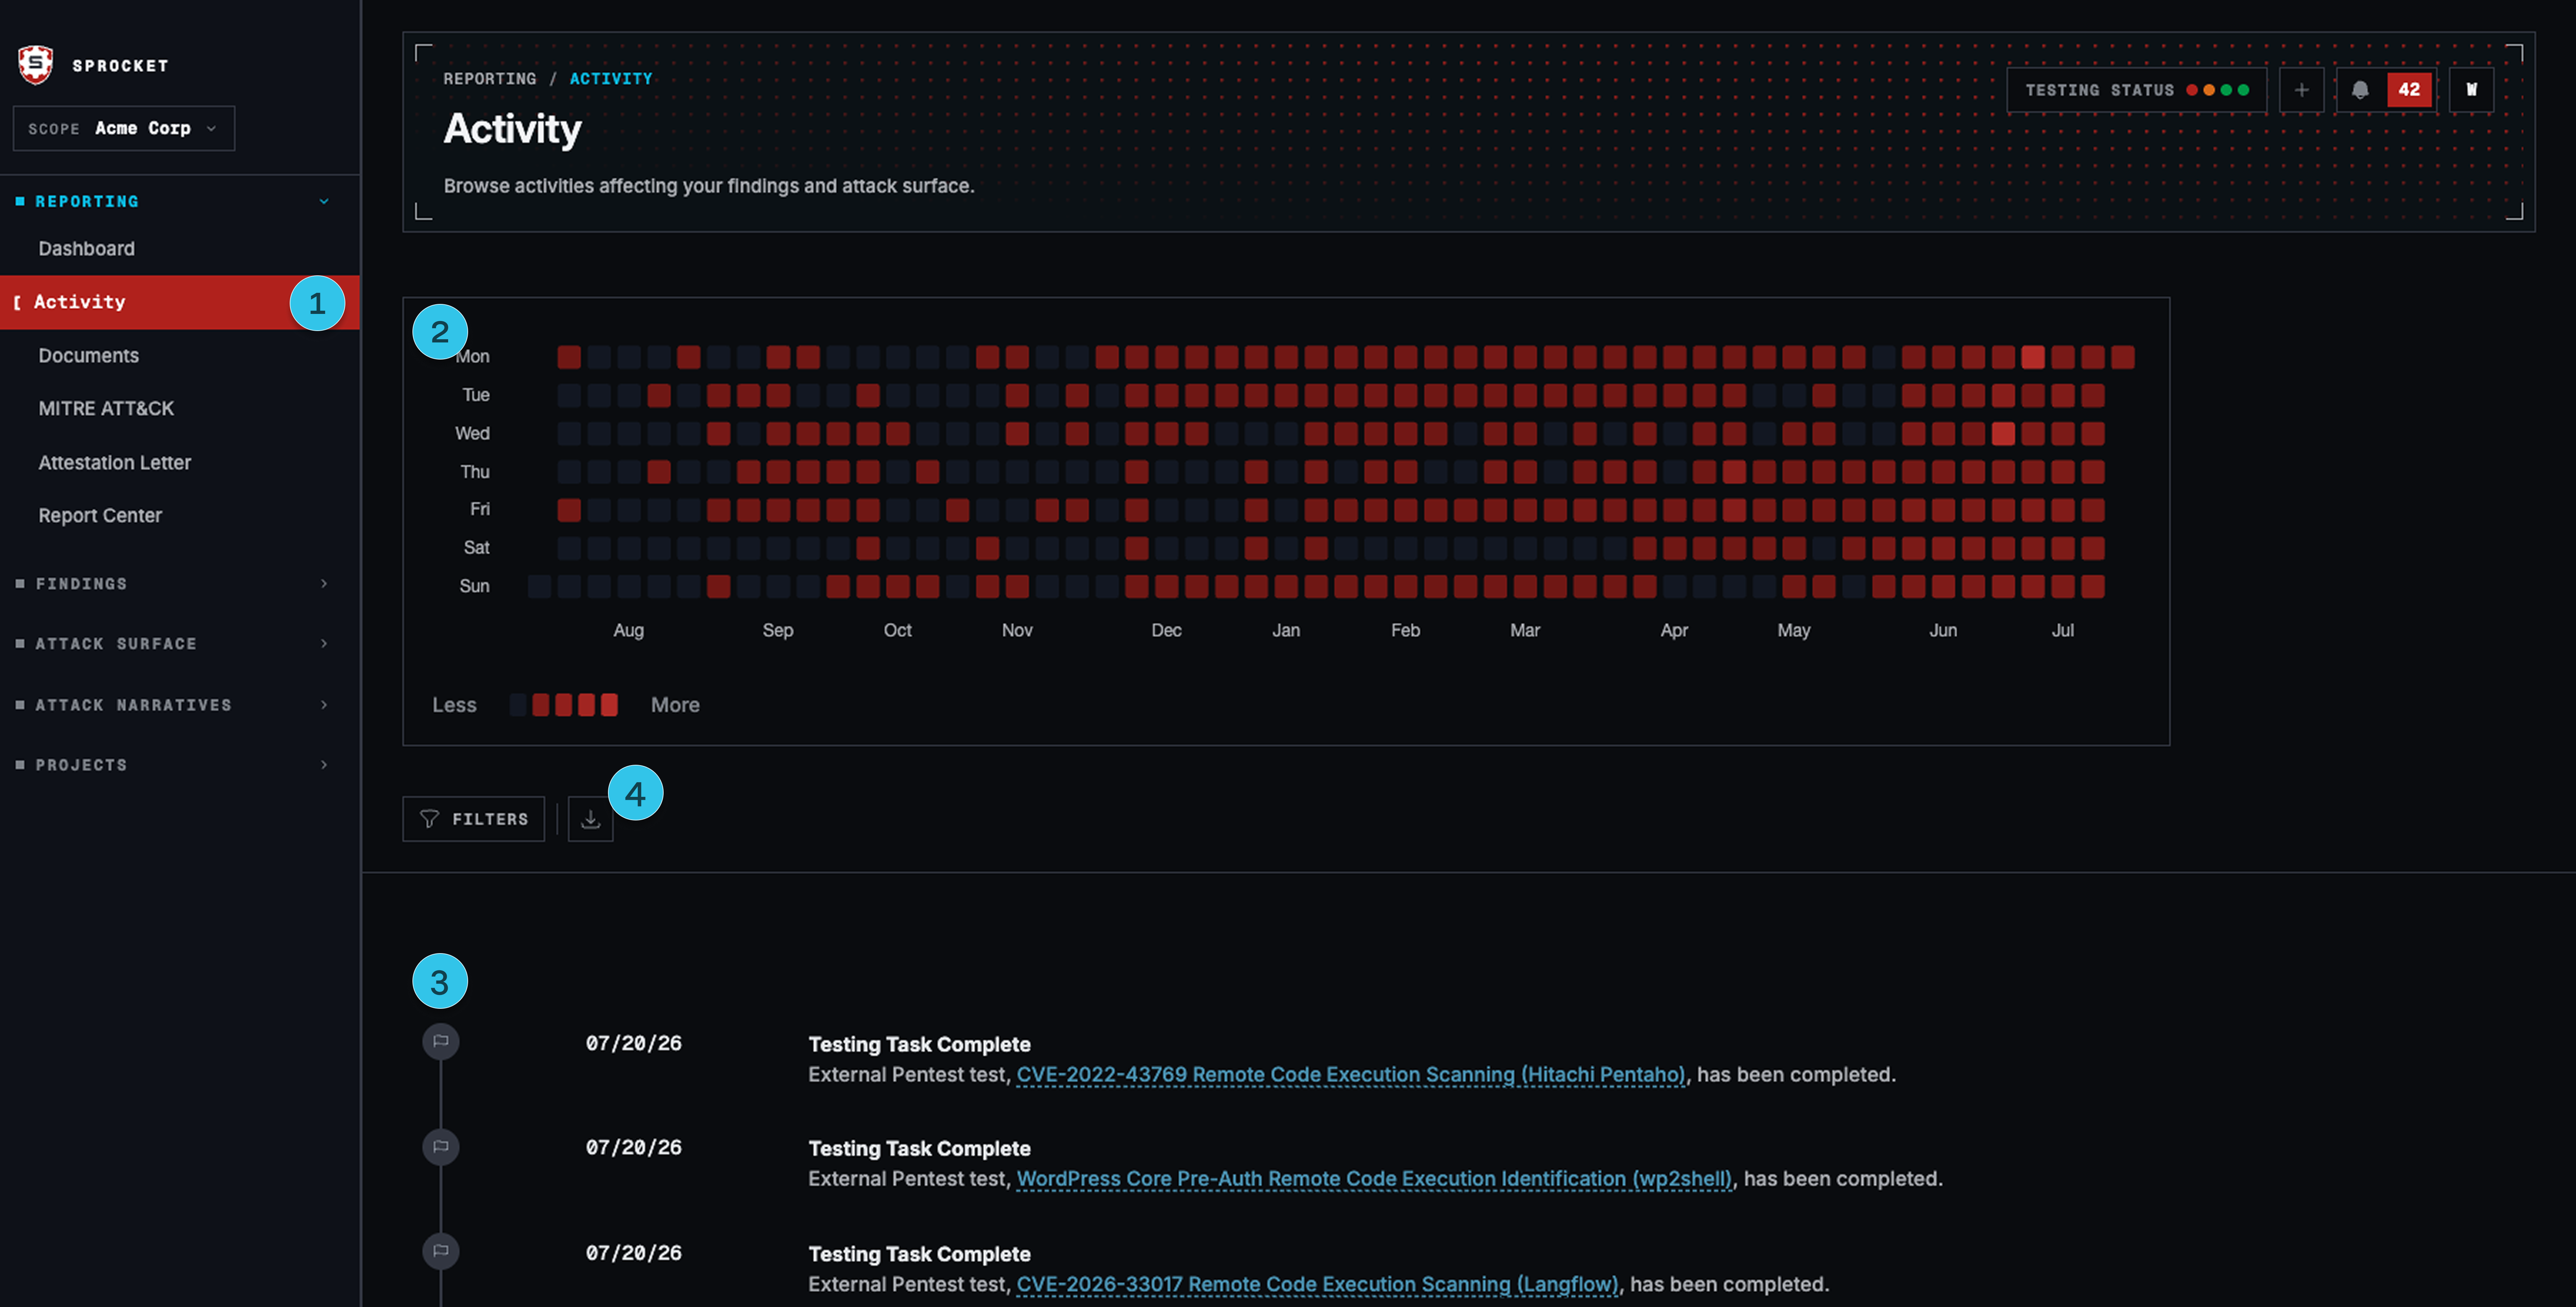Click the darkest legend swatch near Less
Viewport: 2576px width, 1307px height.
[518, 705]
